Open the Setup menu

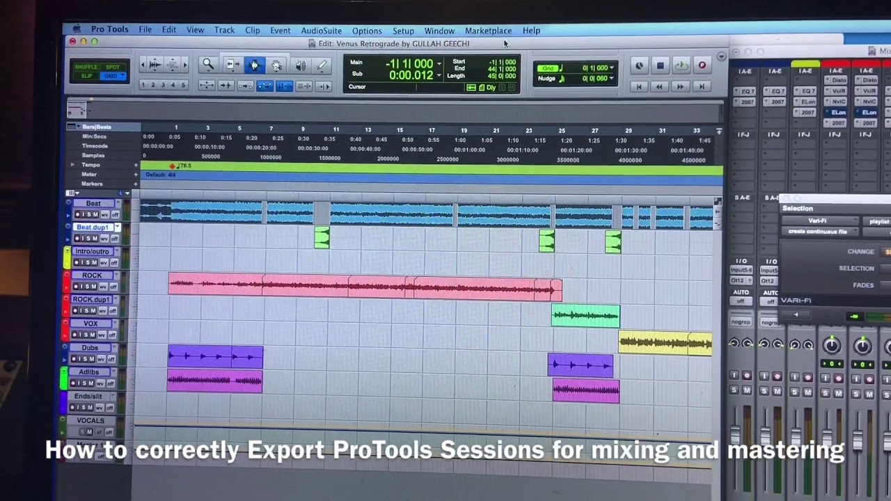pyautogui.click(x=403, y=31)
